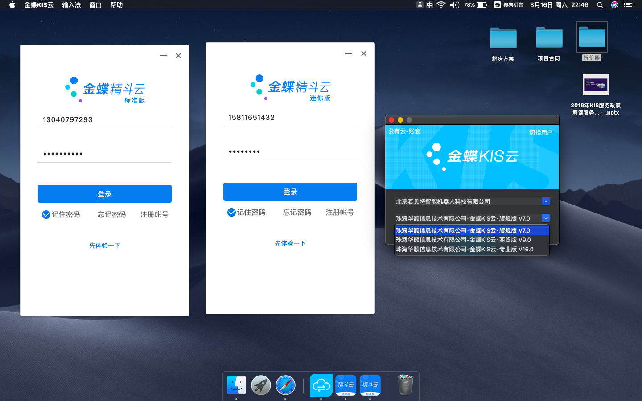Select 金蝶KIS云·旗舰版 V7.0 from the list
Image resolution: width=642 pixels, height=401 pixels.
(472, 230)
